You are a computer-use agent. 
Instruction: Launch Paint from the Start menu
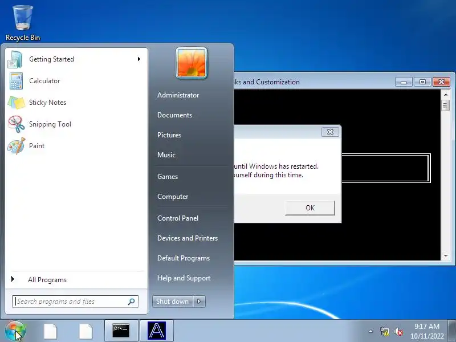[76, 146]
